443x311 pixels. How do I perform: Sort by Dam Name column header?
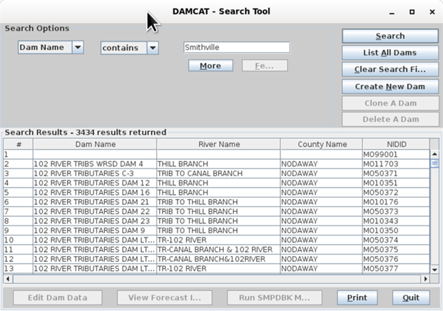pos(95,144)
